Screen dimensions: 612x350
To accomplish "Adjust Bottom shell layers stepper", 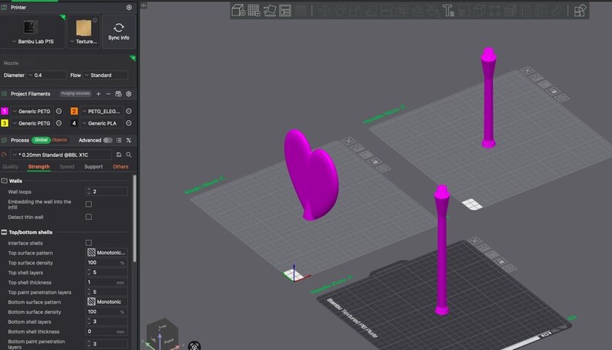I will point(89,322).
